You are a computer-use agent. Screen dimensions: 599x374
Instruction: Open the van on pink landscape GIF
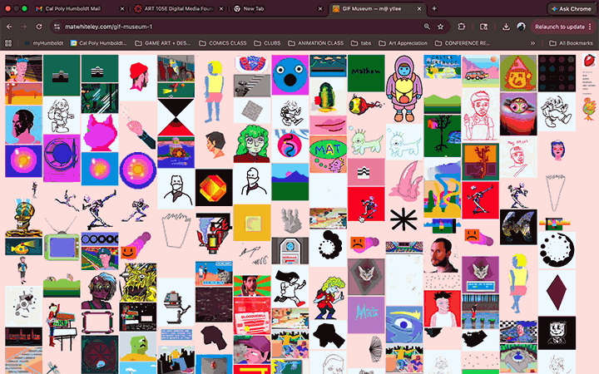click(480, 71)
